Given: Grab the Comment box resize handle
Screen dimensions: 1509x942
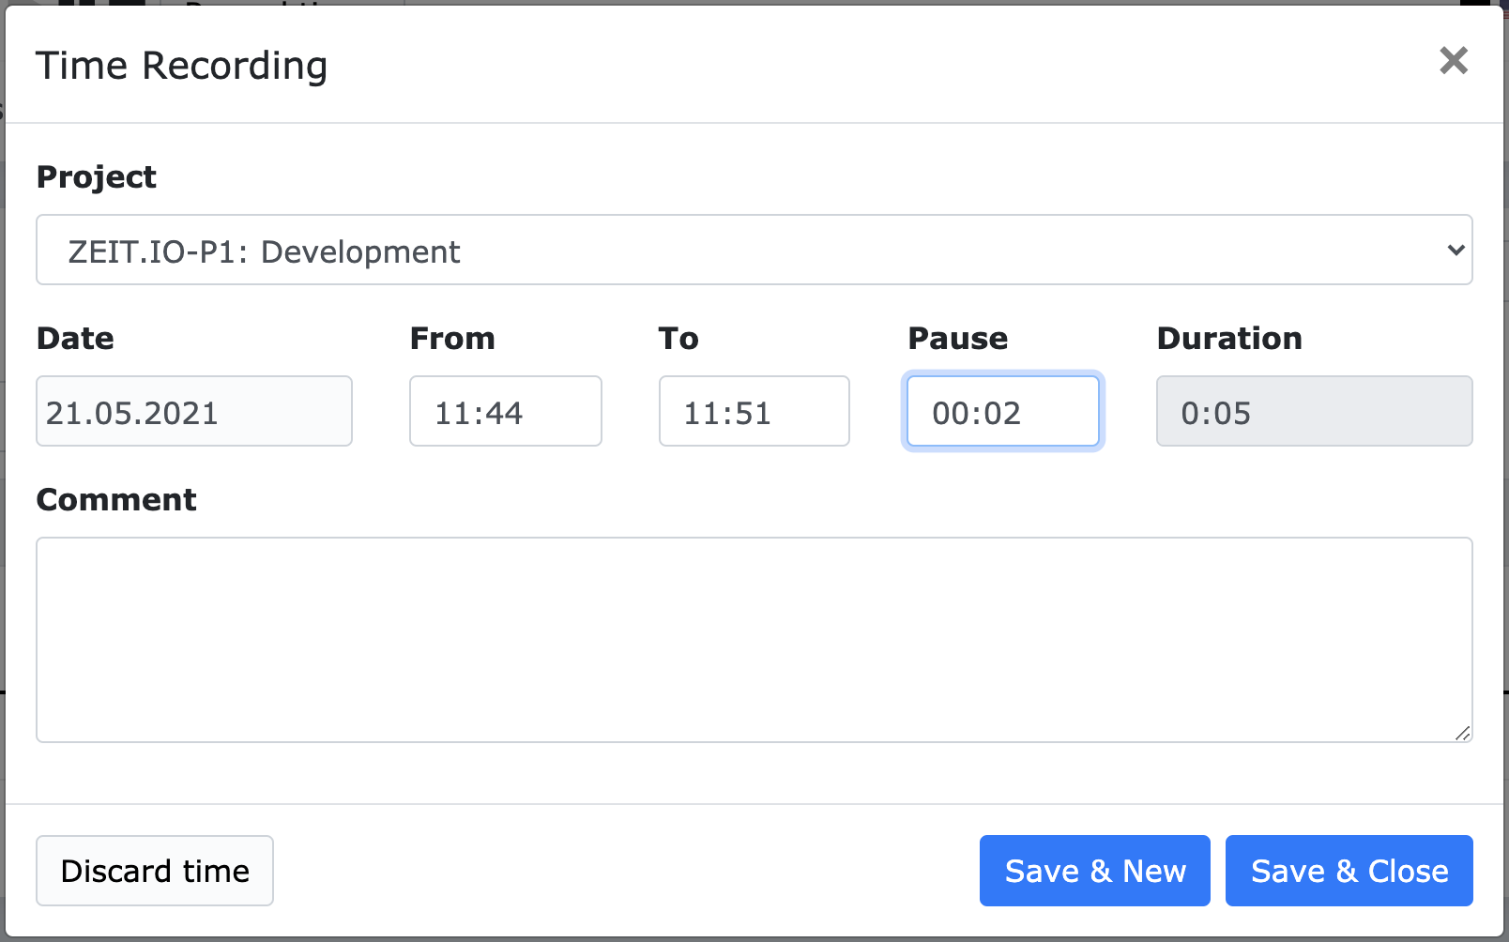Looking at the screenshot, I should point(1462,733).
